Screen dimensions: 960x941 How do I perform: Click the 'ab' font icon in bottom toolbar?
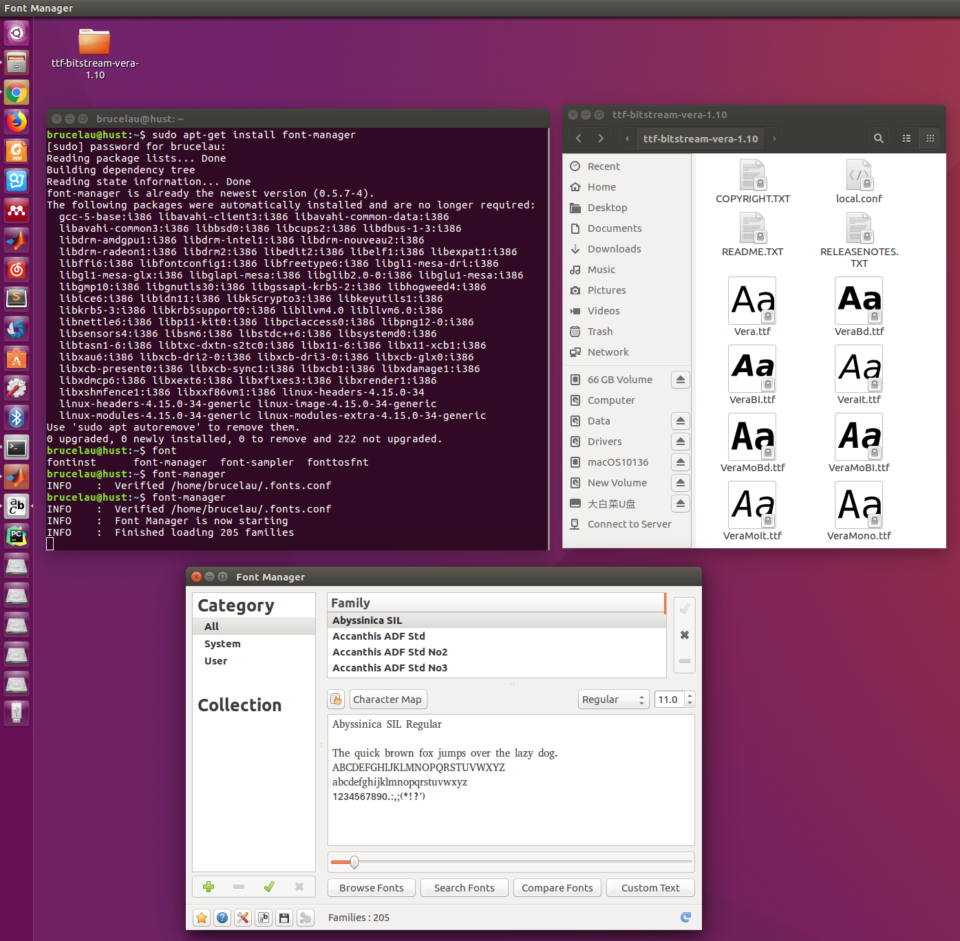tap(264, 917)
